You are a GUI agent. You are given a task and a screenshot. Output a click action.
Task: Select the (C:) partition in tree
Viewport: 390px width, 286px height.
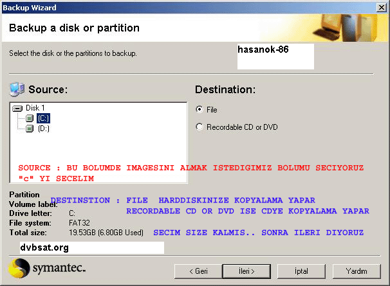pyautogui.click(x=44, y=118)
